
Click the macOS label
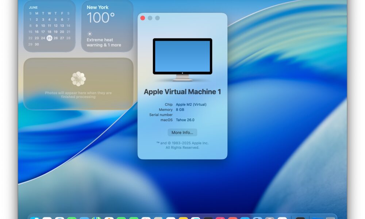coord(166,120)
